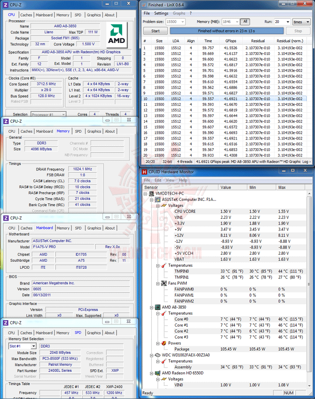Click the Max column header in Hardware Monitor
315x399 pixels.
290,187
